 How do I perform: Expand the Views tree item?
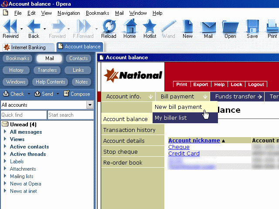(5, 139)
